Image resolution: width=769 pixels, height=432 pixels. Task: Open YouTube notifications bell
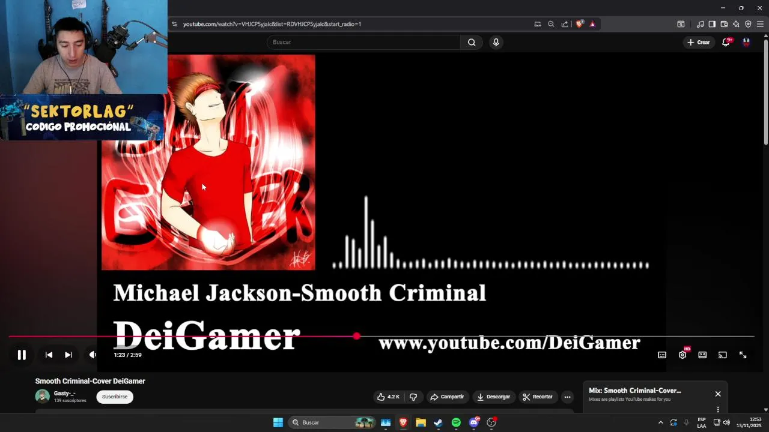(726, 42)
